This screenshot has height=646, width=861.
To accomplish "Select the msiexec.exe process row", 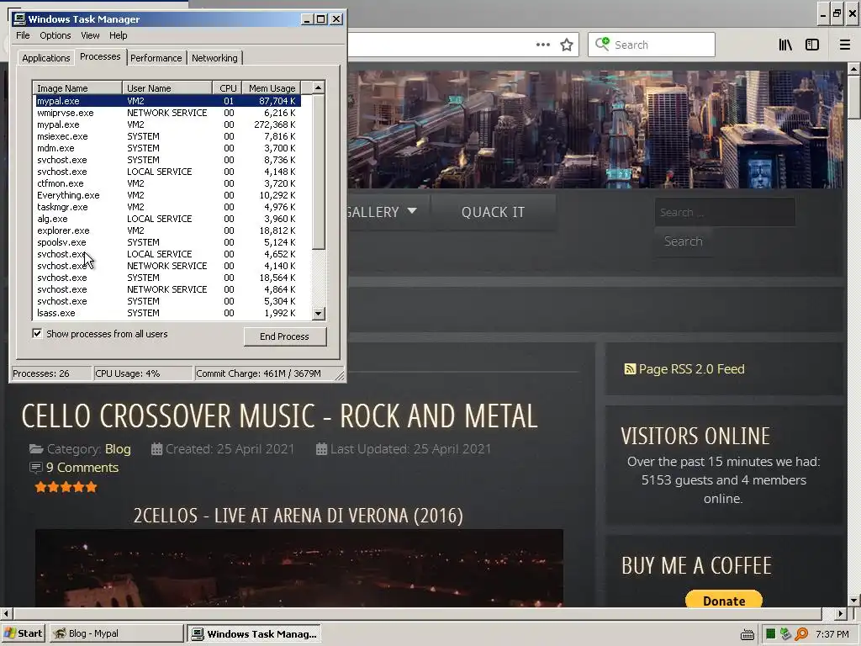I will point(168,136).
